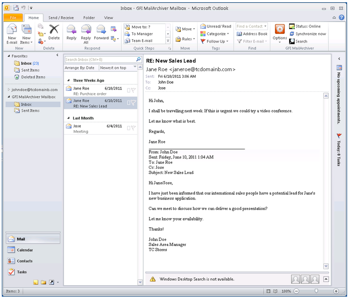This screenshot has height=298, width=348.
Task: Click the Meeting reply icon
Action: (113, 29)
